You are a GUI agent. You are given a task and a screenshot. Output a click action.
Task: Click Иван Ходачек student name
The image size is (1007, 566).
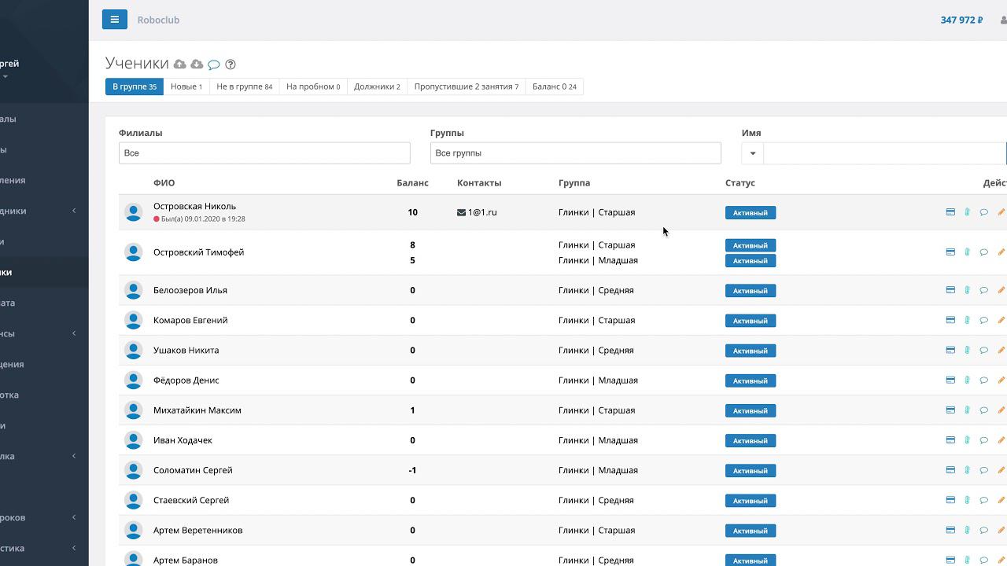coord(183,440)
